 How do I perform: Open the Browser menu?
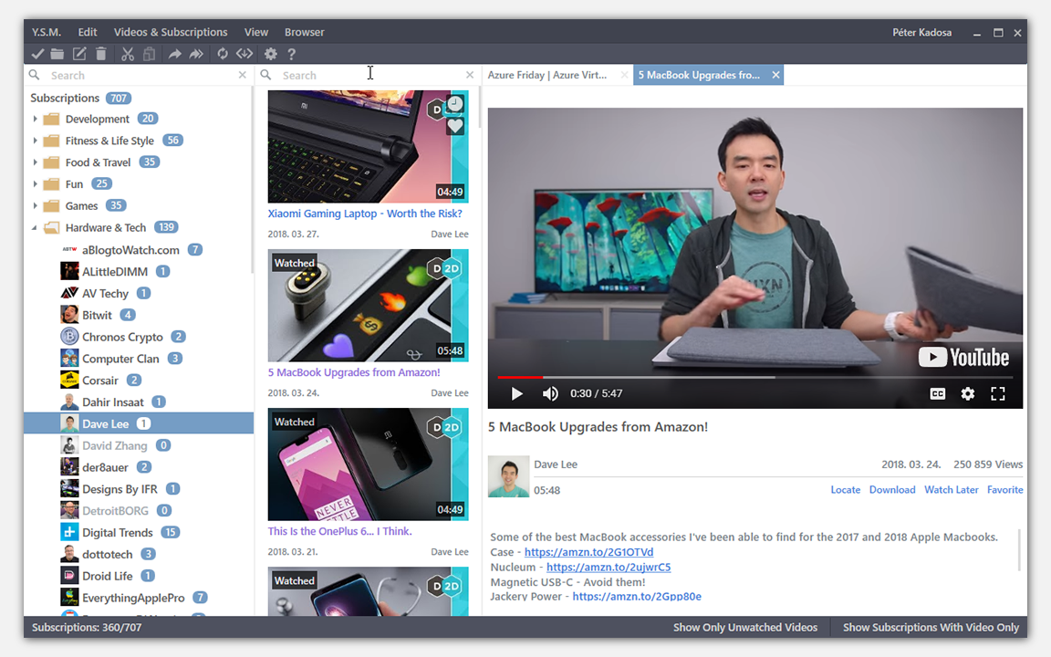point(305,32)
